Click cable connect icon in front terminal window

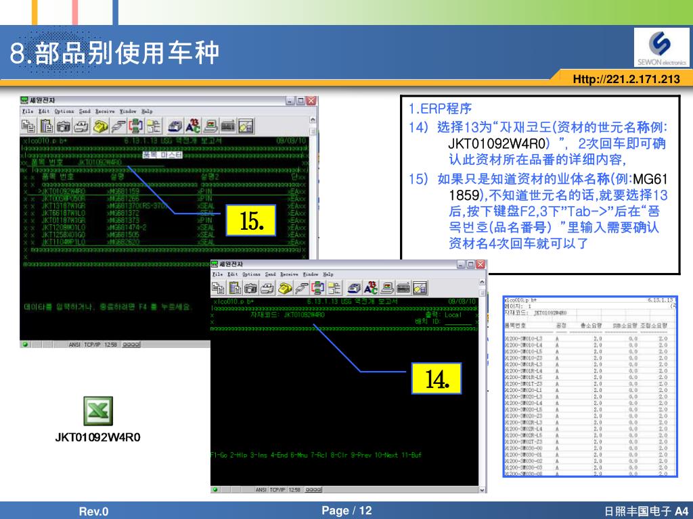point(301,288)
